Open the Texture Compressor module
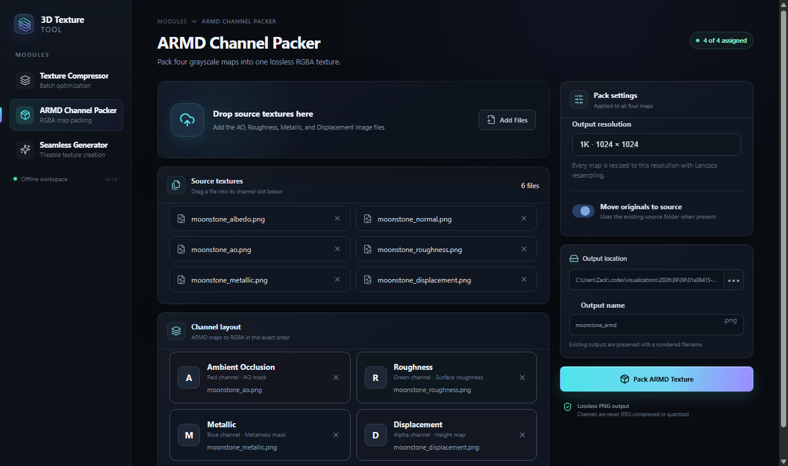 click(66, 80)
